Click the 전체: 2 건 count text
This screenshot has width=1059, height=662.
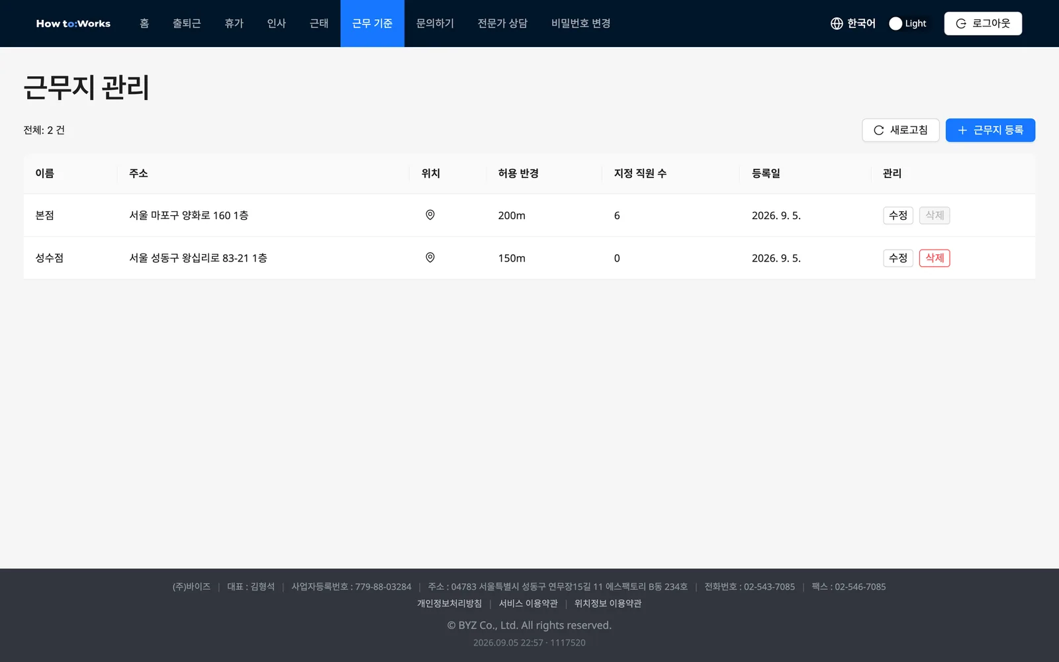coord(44,130)
